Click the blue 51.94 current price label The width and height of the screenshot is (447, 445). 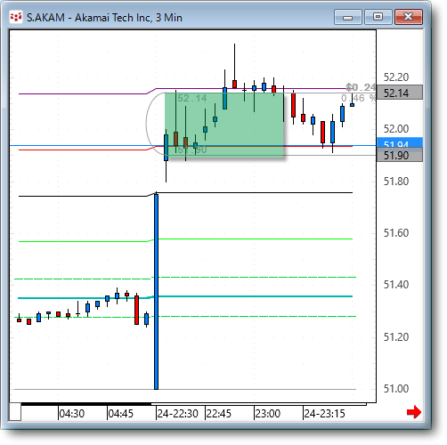coord(400,142)
